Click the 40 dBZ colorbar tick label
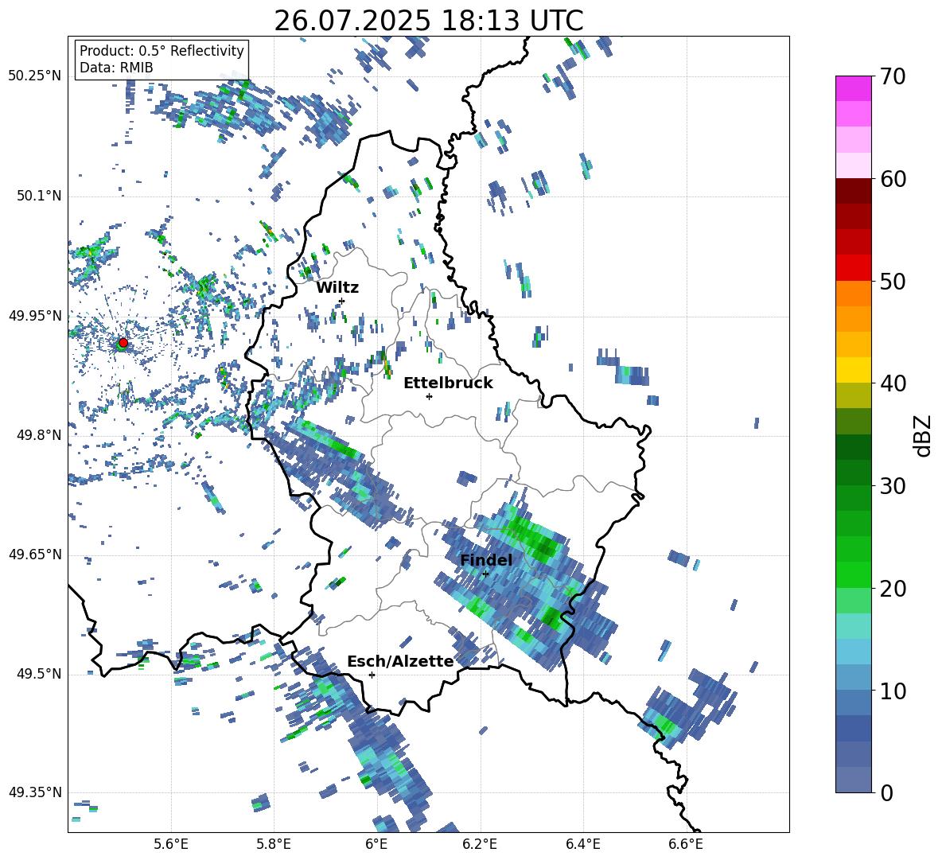This screenshot has height=860, width=942. point(892,383)
